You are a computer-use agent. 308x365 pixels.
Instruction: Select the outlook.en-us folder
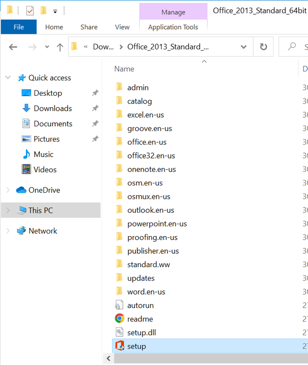pos(150,210)
